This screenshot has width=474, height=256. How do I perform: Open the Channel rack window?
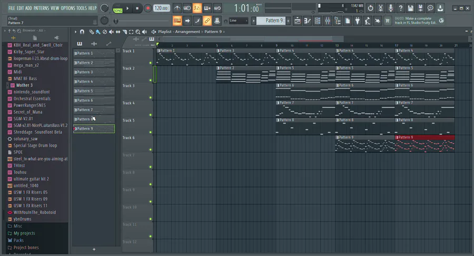click(x=318, y=21)
